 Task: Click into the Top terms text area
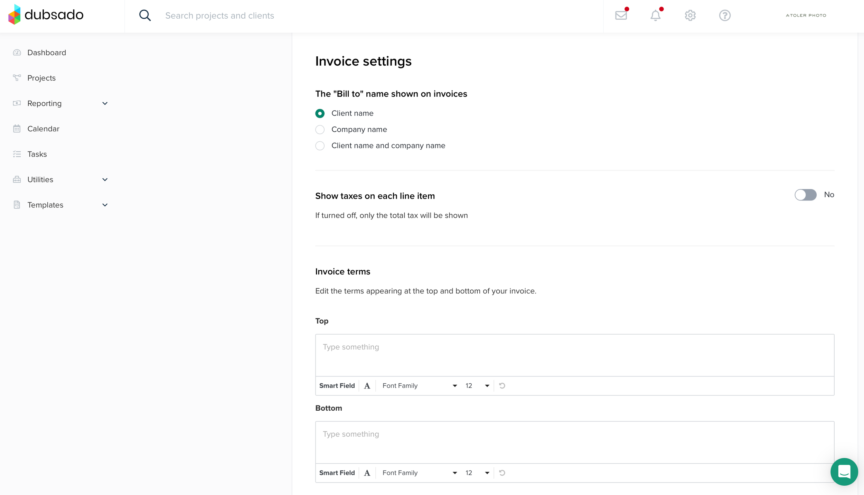click(x=574, y=355)
